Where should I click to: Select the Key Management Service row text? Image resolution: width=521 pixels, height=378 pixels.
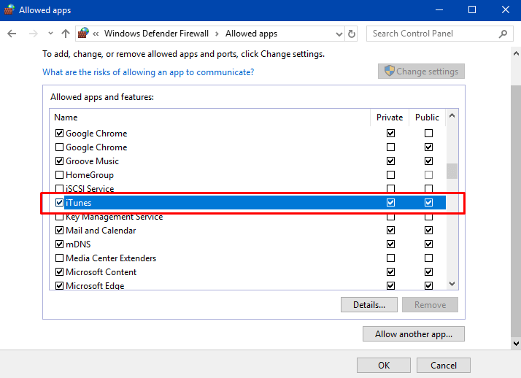(x=115, y=217)
